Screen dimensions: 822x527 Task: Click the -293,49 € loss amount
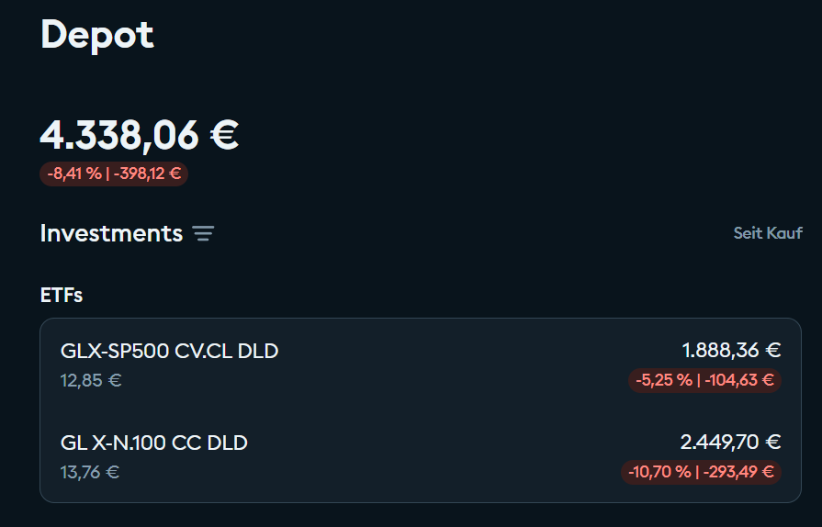pos(741,472)
